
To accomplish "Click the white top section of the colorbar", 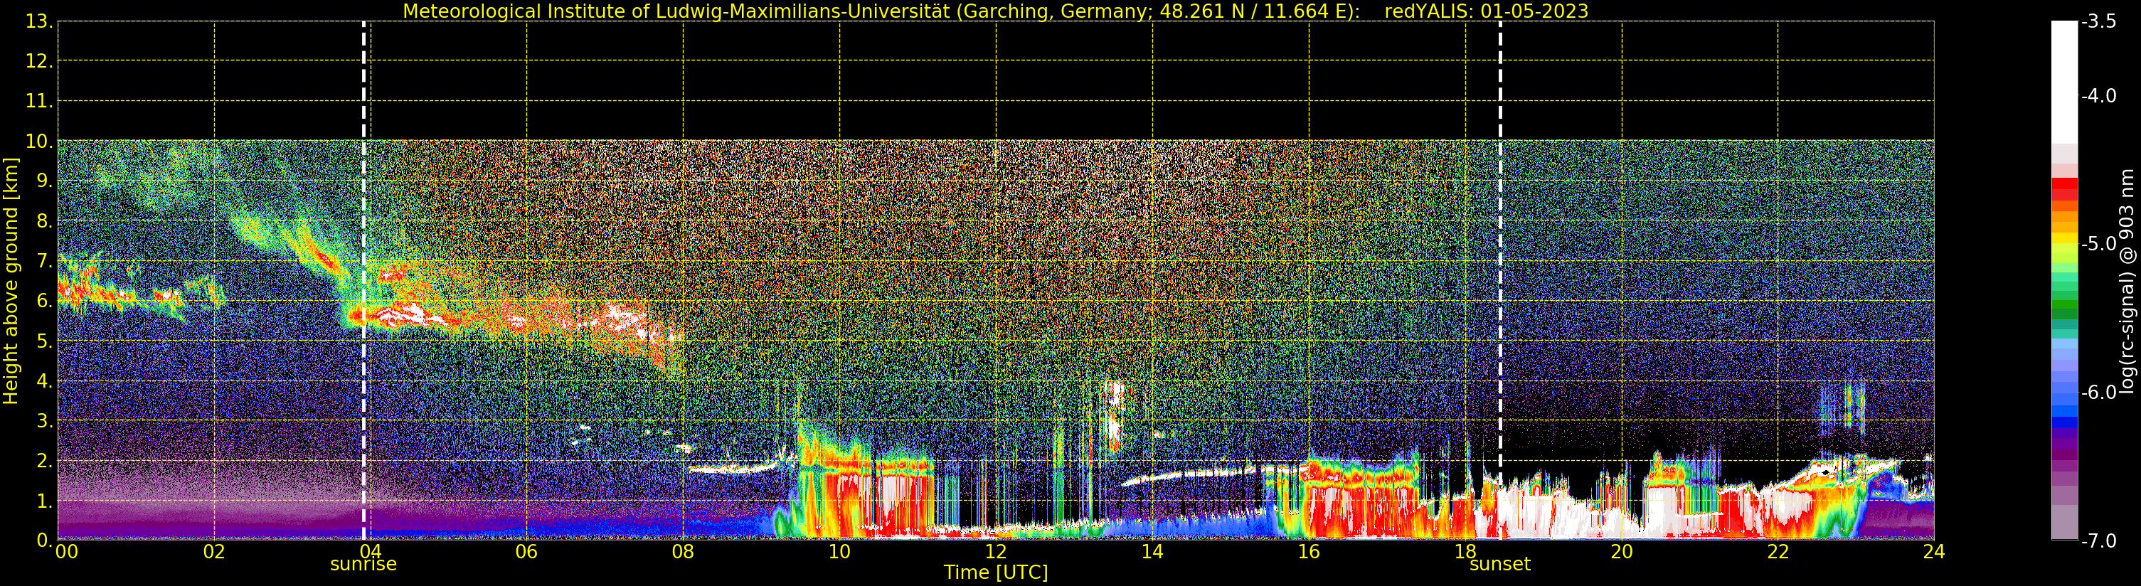I will coord(2063,82).
